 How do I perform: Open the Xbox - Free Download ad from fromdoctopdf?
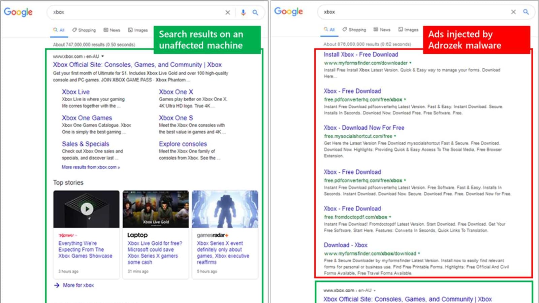[x=352, y=209]
